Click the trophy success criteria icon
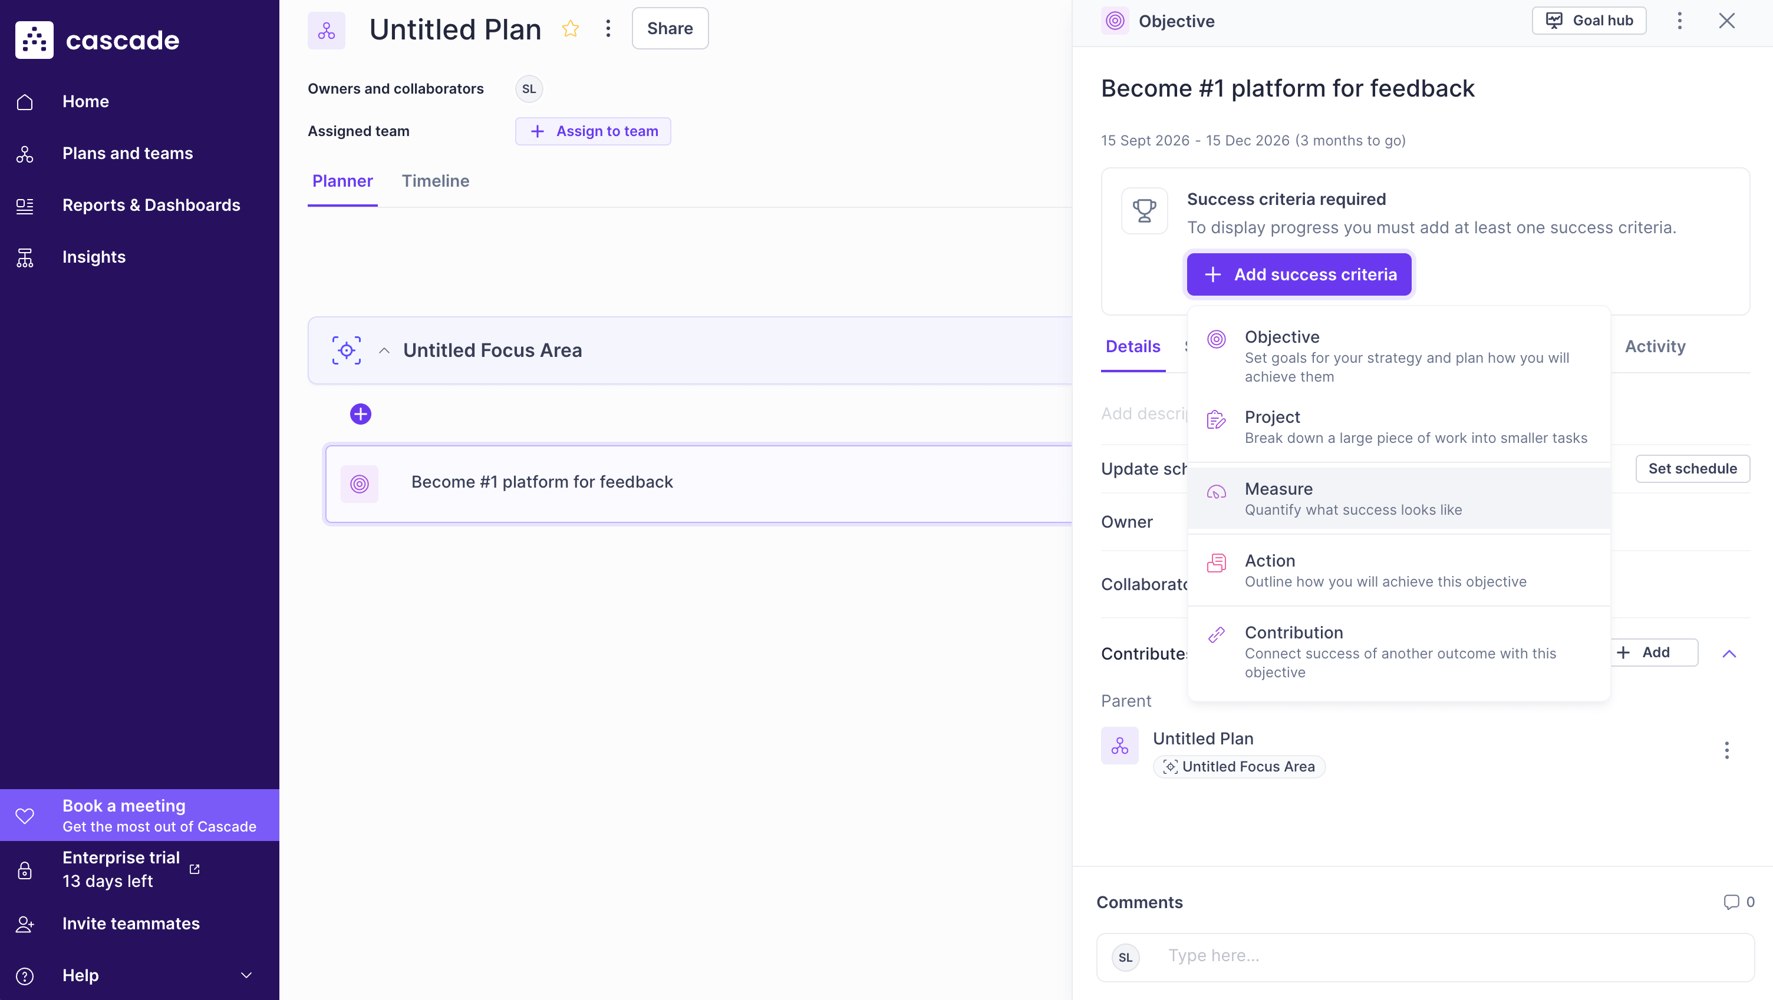The height and width of the screenshot is (1000, 1773). tap(1144, 210)
